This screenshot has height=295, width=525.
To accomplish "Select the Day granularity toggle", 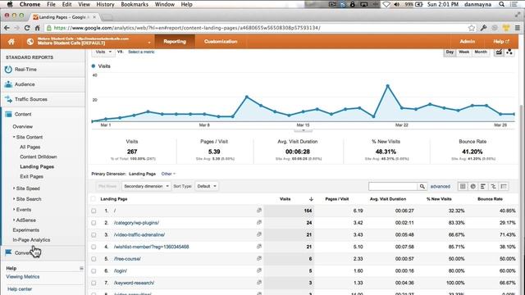I will click(x=450, y=52).
